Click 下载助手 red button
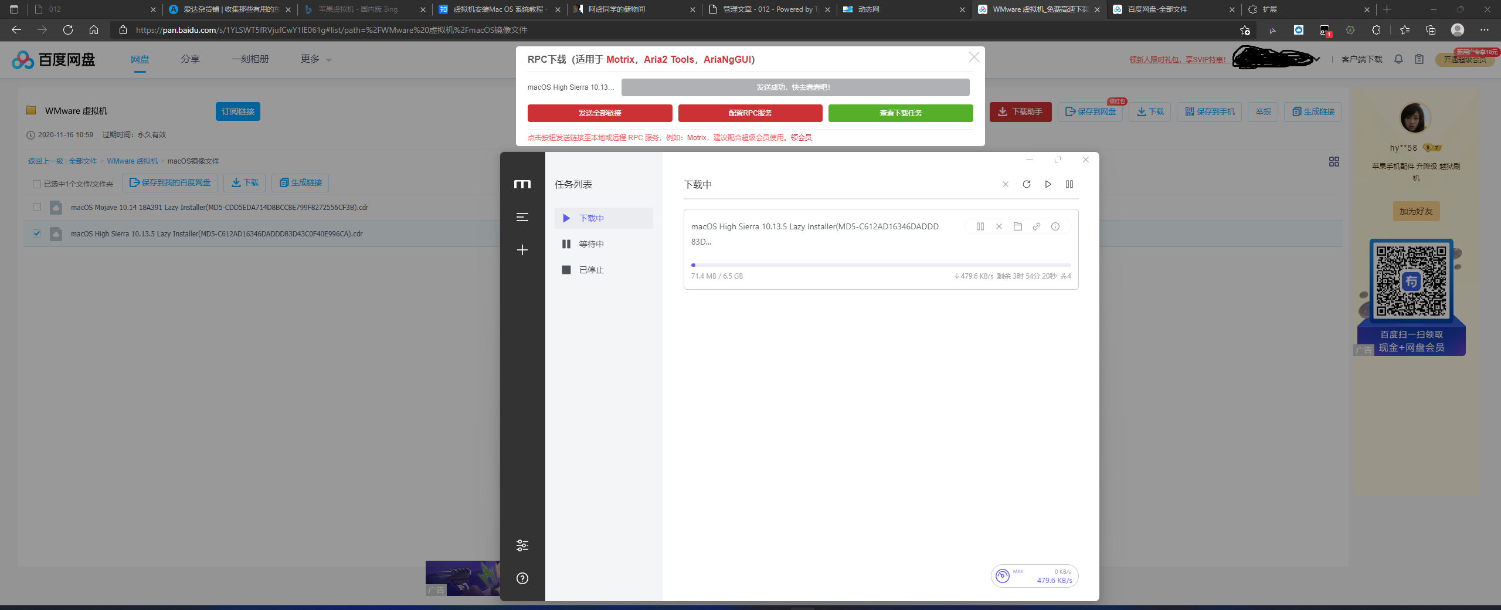 point(1020,111)
